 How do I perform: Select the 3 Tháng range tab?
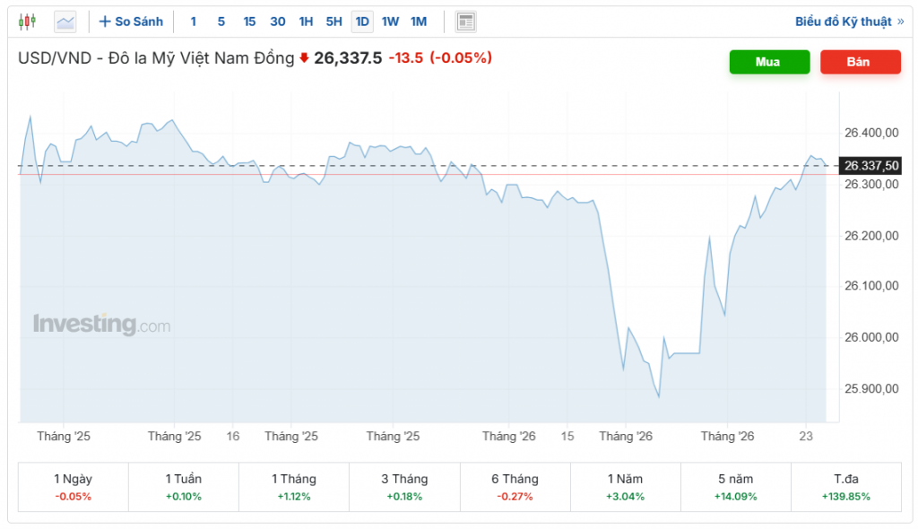tap(404, 487)
